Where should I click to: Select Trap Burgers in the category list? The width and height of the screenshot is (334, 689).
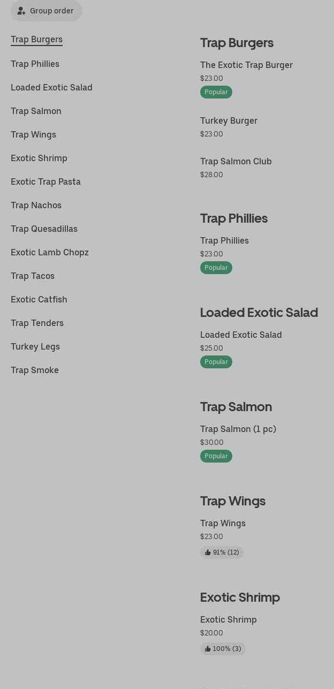pos(36,40)
